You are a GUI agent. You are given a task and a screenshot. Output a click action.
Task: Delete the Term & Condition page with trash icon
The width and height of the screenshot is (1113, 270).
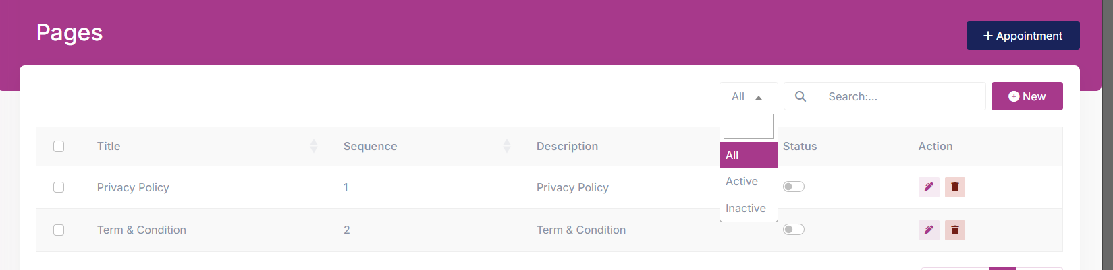pos(955,230)
